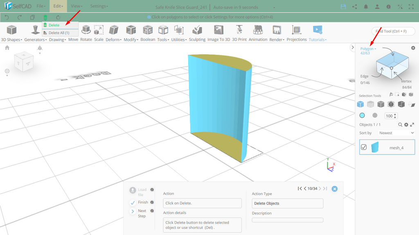419x235 pixels.
Task: Open the Edit menu
Action: [x=58, y=6]
